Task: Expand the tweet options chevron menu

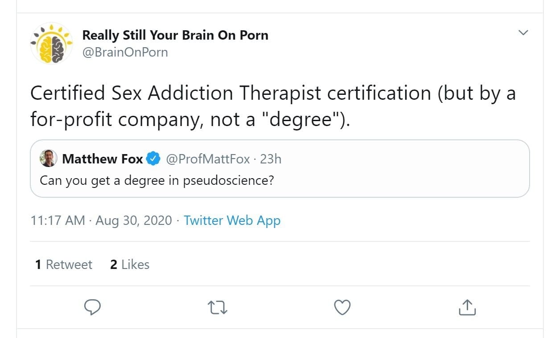Action: click(x=523, y=33)
